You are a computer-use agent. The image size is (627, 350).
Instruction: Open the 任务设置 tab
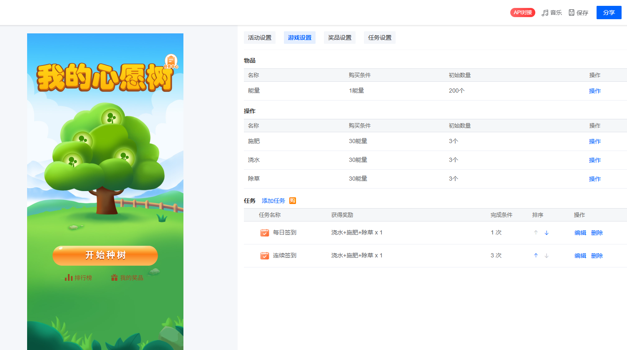tap(380, 38)
